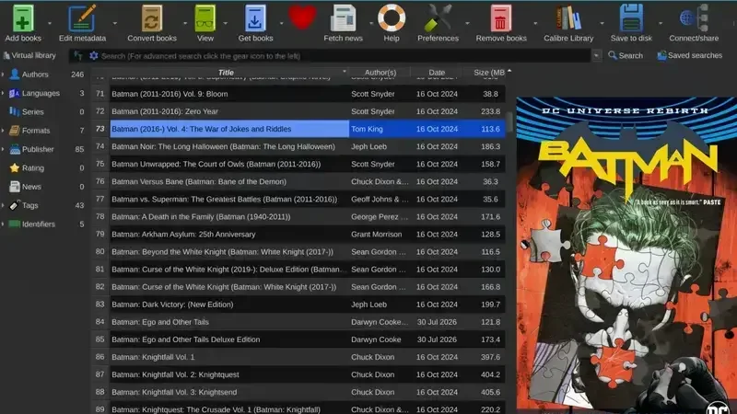Image resolution: width=737 pixels, height=414 pixels.
Task: Sort by the Title column header
Action: [226, 73]
